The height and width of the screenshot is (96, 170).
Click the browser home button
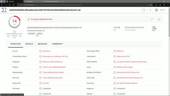tap(14, 5)
